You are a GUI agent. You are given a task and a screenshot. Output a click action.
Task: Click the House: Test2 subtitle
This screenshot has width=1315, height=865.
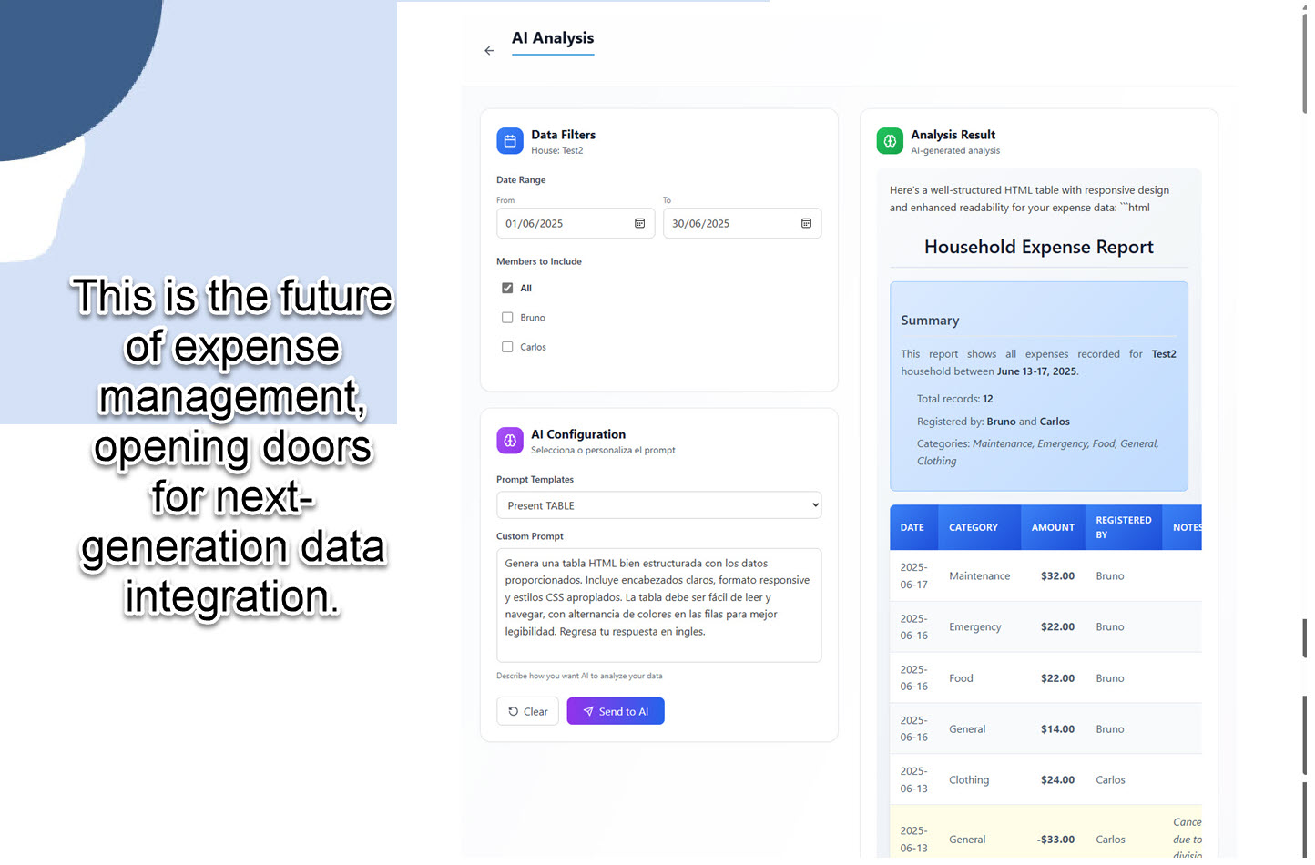(x=557, y=151)
